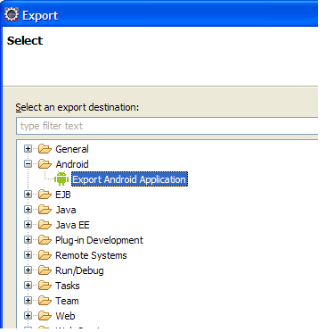The width and height of the screenshot is (326, 332).
Task: Expand the Java EE node
Action: pyautogui.click(x=28, y=225)
